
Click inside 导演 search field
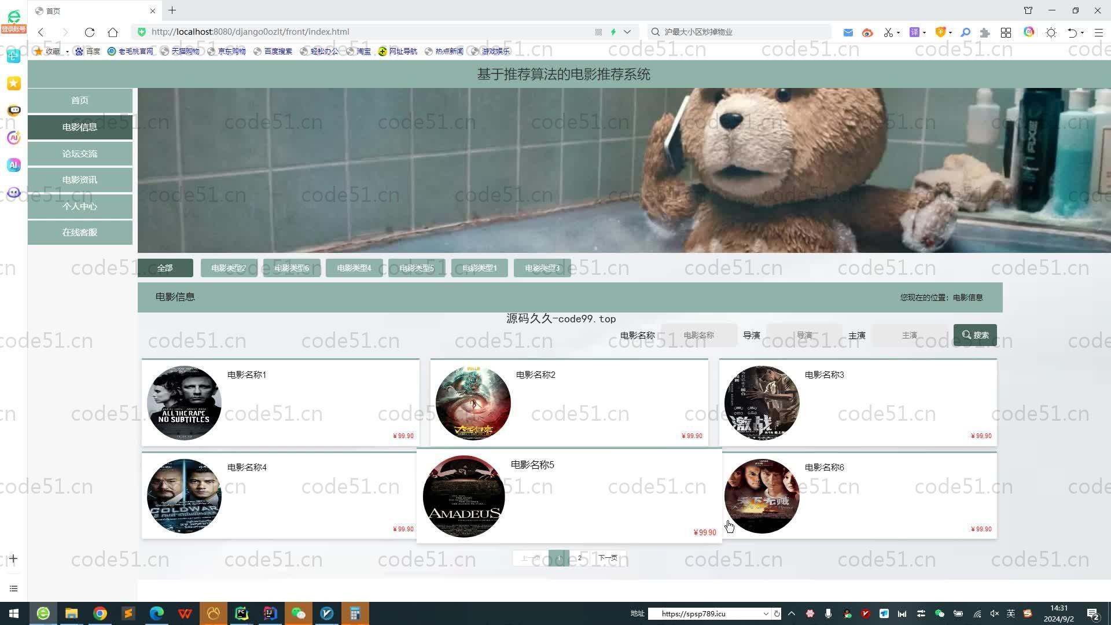point(804,335)
